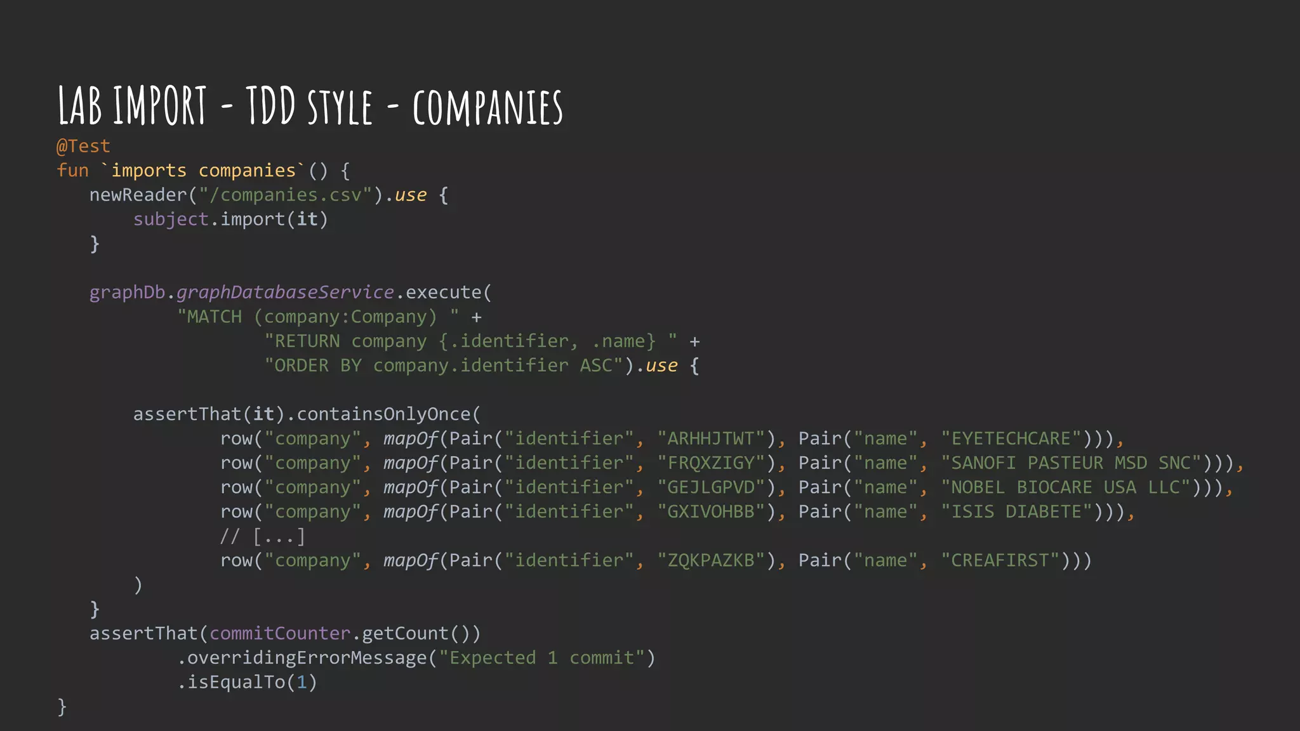Viewport: 1300px width, 731px height.
Task: Click the "ZQKPAZKB" identifier string
Action: [711, 560]
